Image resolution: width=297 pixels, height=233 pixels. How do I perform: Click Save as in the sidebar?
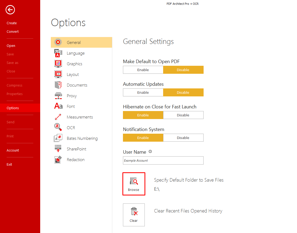13,63
